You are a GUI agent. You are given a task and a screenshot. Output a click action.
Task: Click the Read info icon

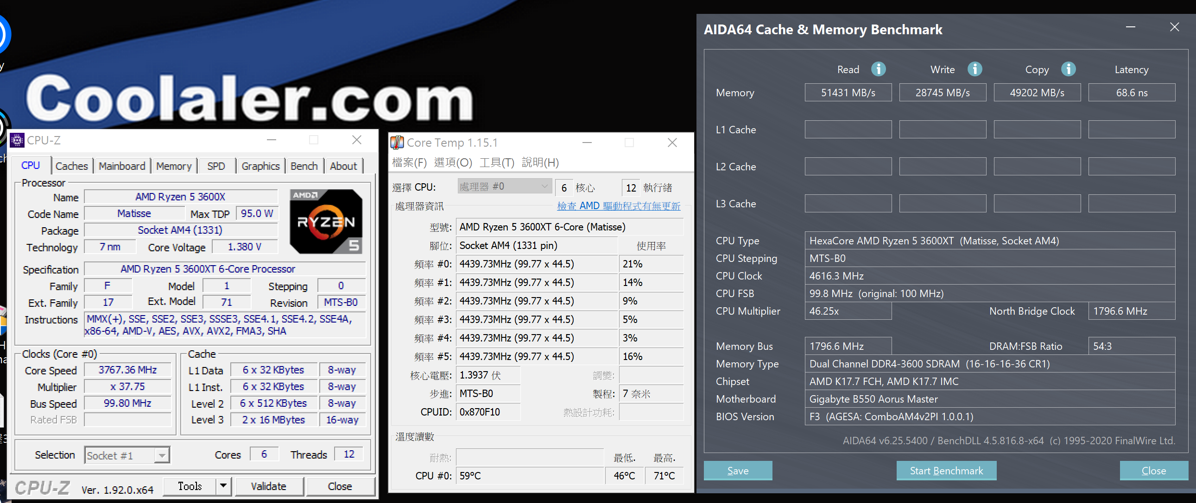[x=878, y=69]
